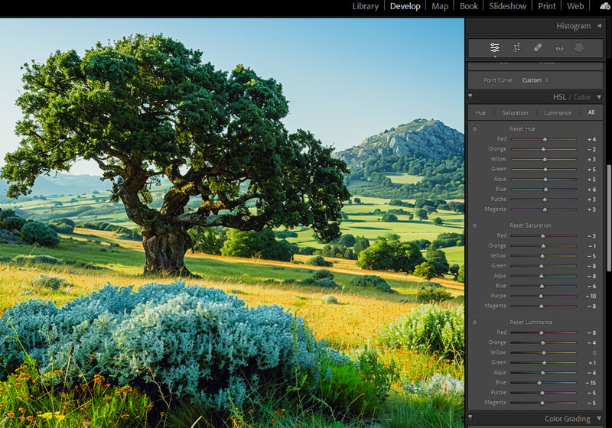Open the Map module
Screen dimensions: 612x428
(440, 6)
